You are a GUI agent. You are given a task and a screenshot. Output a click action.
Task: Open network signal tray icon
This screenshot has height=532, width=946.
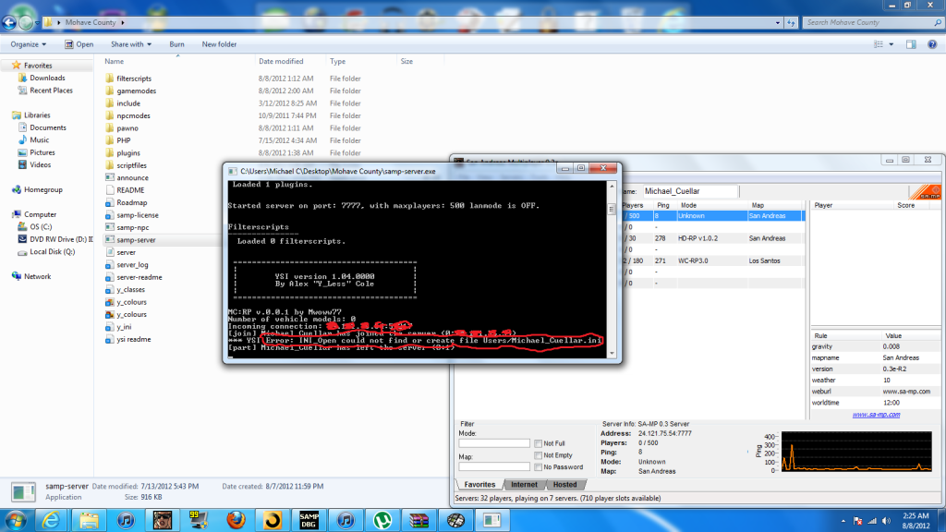point(872,521)
